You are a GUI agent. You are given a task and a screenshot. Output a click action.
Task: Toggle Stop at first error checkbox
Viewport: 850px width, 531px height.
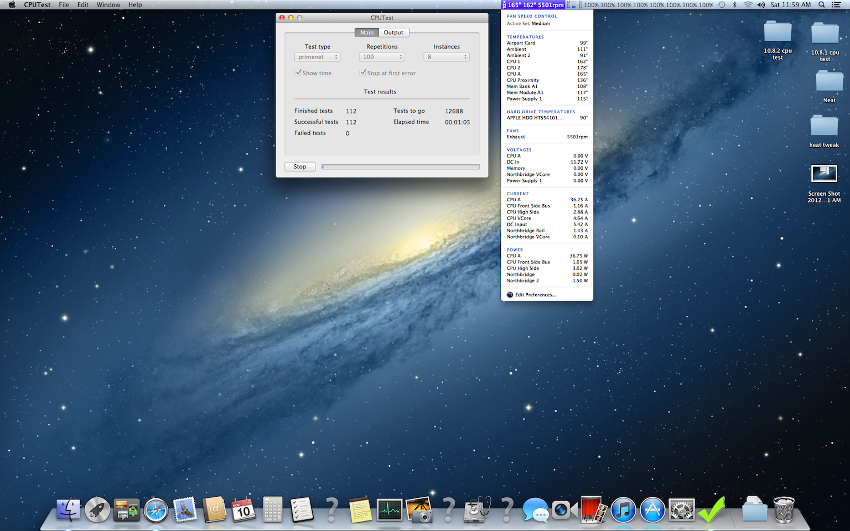(363, 73)
